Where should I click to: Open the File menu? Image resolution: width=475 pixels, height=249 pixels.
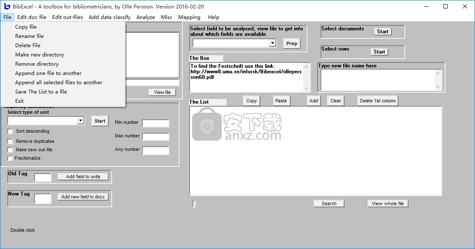click(7, 17)
